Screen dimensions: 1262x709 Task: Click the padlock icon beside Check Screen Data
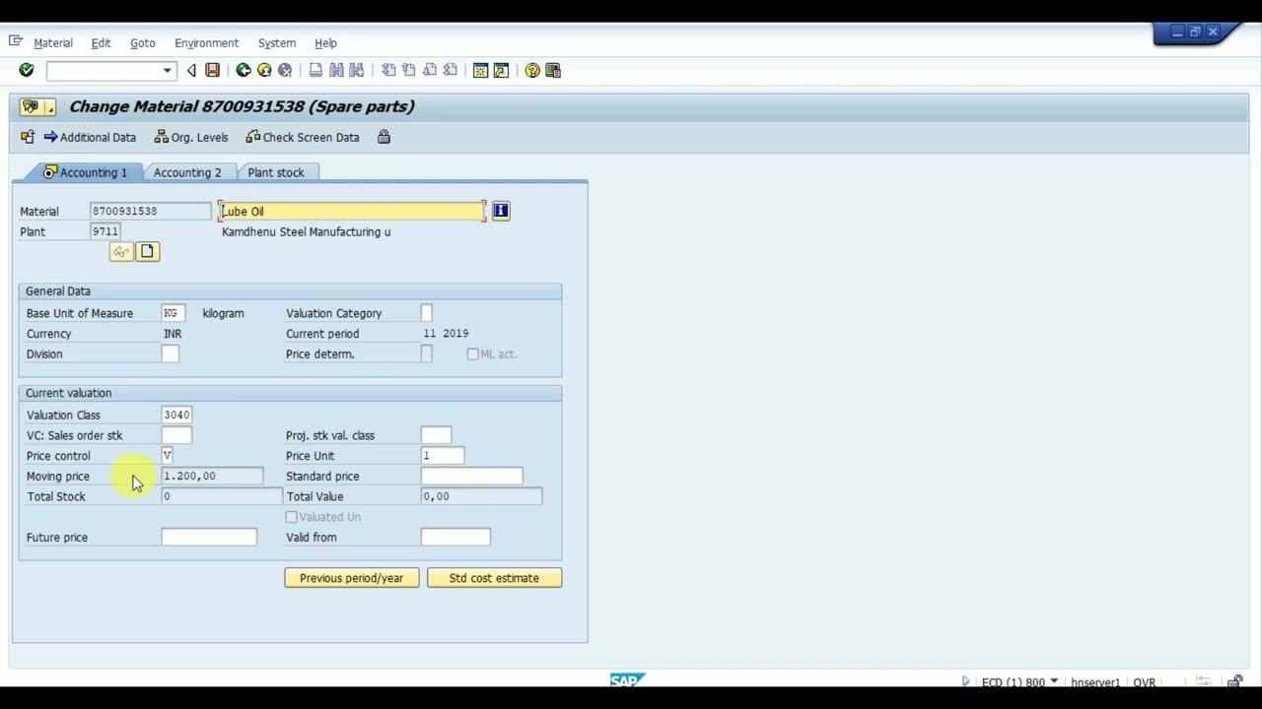click(x=384, y=137)
